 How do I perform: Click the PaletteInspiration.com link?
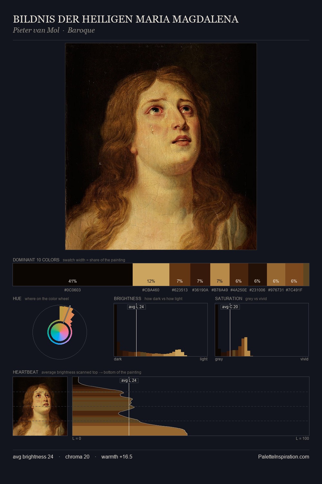[284, 457]
